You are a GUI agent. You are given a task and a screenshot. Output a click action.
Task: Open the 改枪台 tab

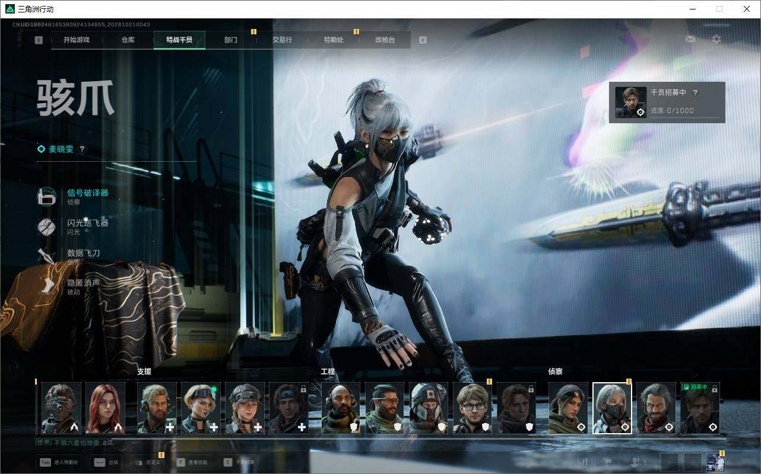pyautogui.click(x=385, y=40)
